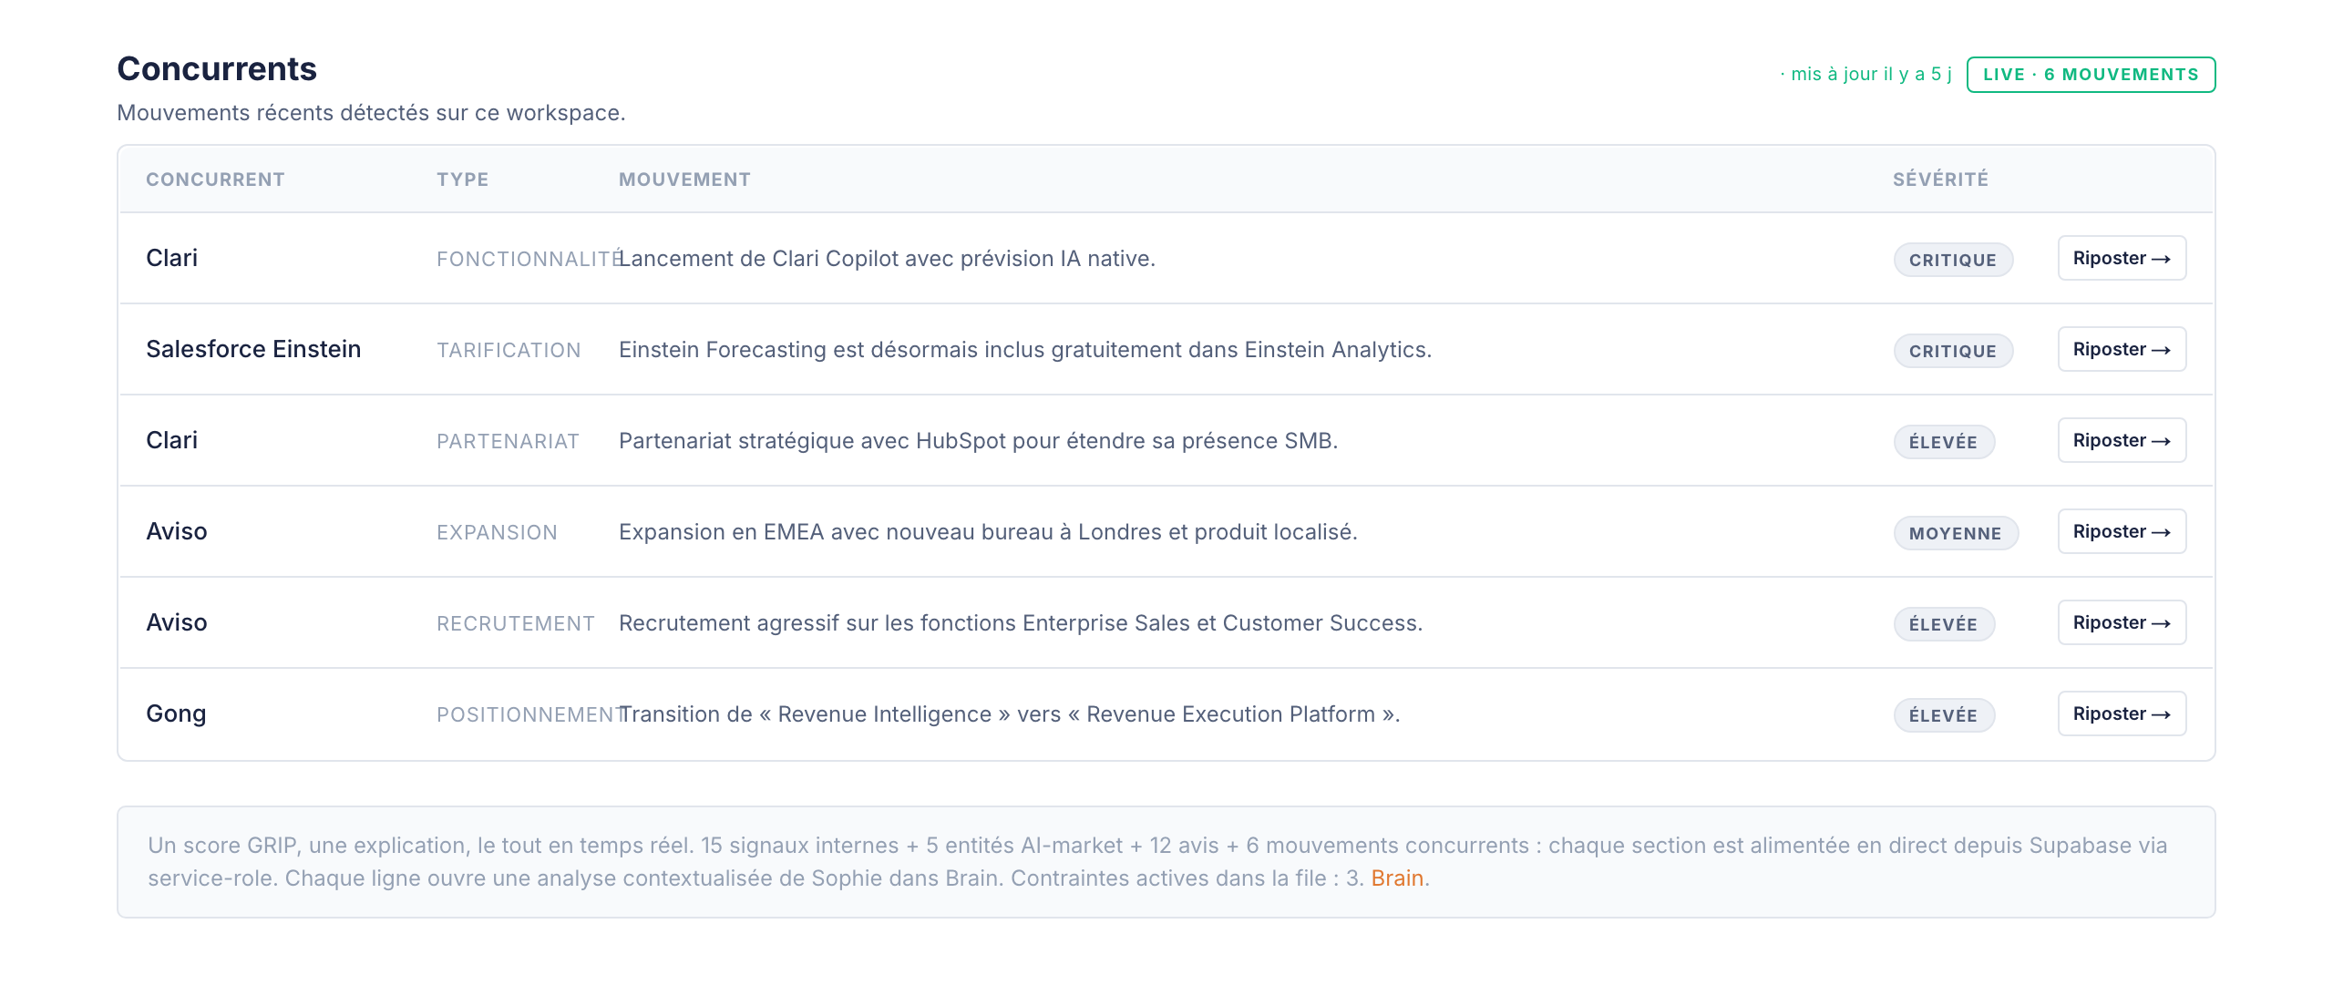Click the EXPANSION type label
Image resolution: width=2333 pixels, height=1006 pixels.
pos(497,532)
